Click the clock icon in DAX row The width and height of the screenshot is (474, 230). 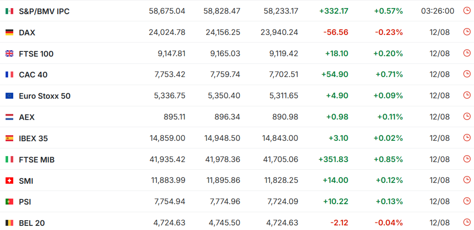467,32
